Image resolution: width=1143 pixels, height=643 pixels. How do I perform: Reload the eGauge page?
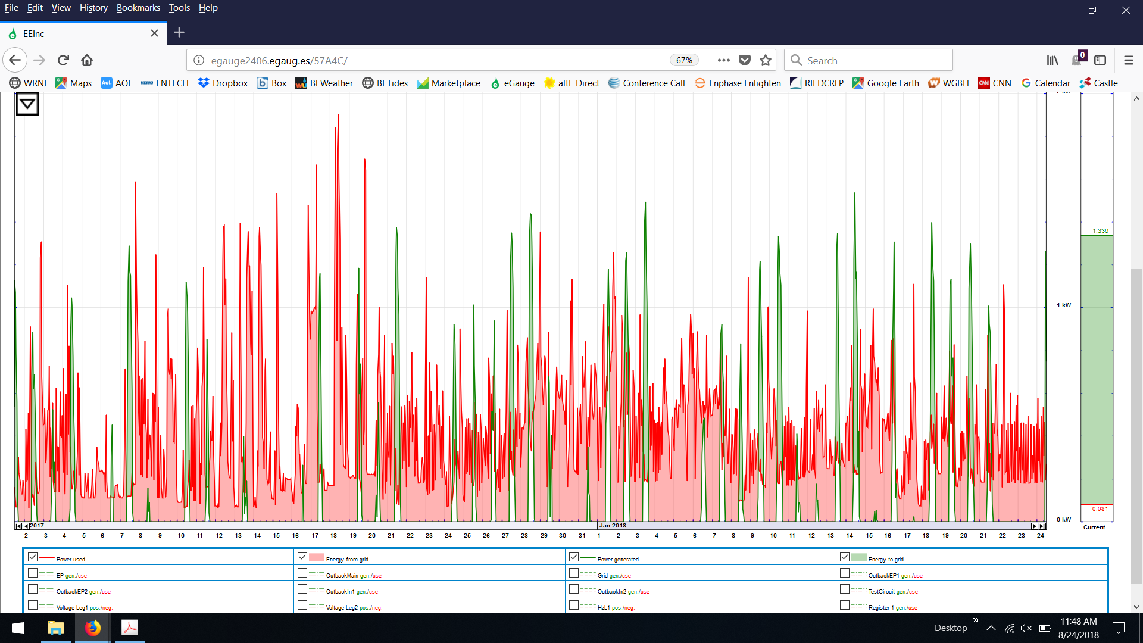tap(63, 60)
